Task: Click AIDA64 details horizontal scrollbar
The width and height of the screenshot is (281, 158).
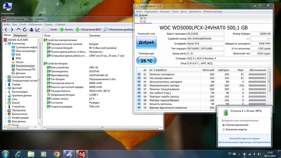Action: 103,128
